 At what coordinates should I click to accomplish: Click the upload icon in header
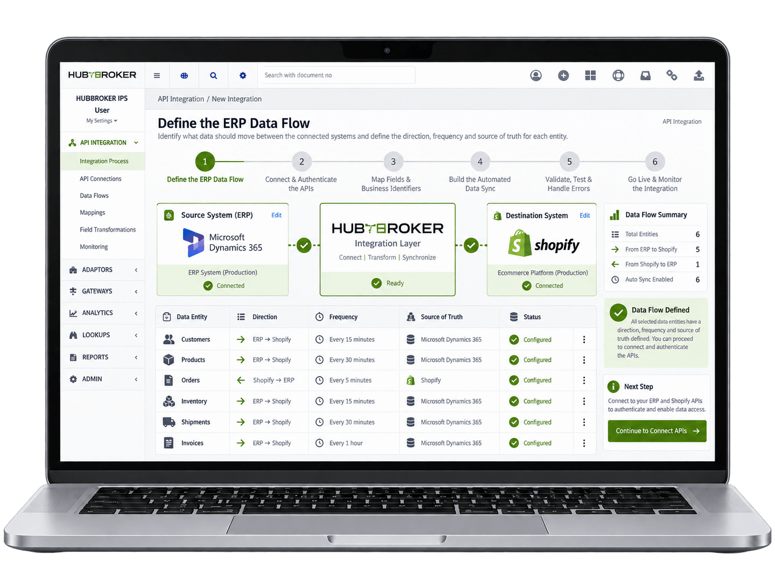click(x=699, y=75)
